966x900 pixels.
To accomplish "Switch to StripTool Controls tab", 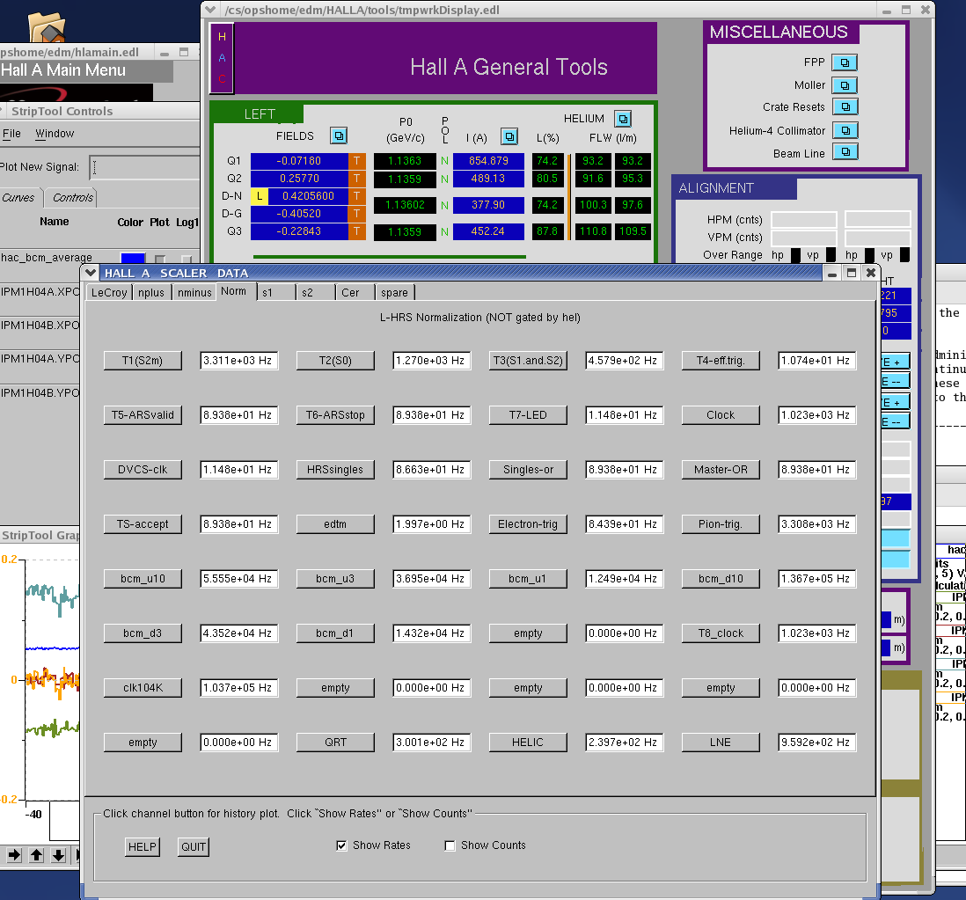I will pos(73,198).
